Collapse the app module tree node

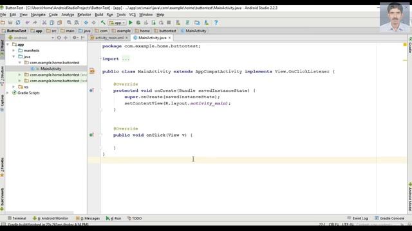(x=8, y=44)
